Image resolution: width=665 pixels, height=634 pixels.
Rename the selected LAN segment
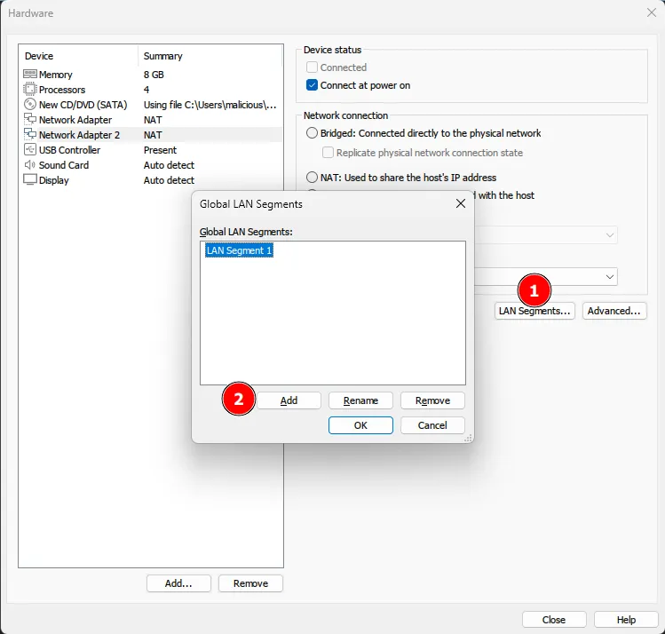click(x=360, y=400)
